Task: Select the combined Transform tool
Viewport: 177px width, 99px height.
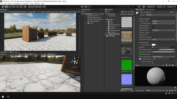Action: tap(21, 7)
